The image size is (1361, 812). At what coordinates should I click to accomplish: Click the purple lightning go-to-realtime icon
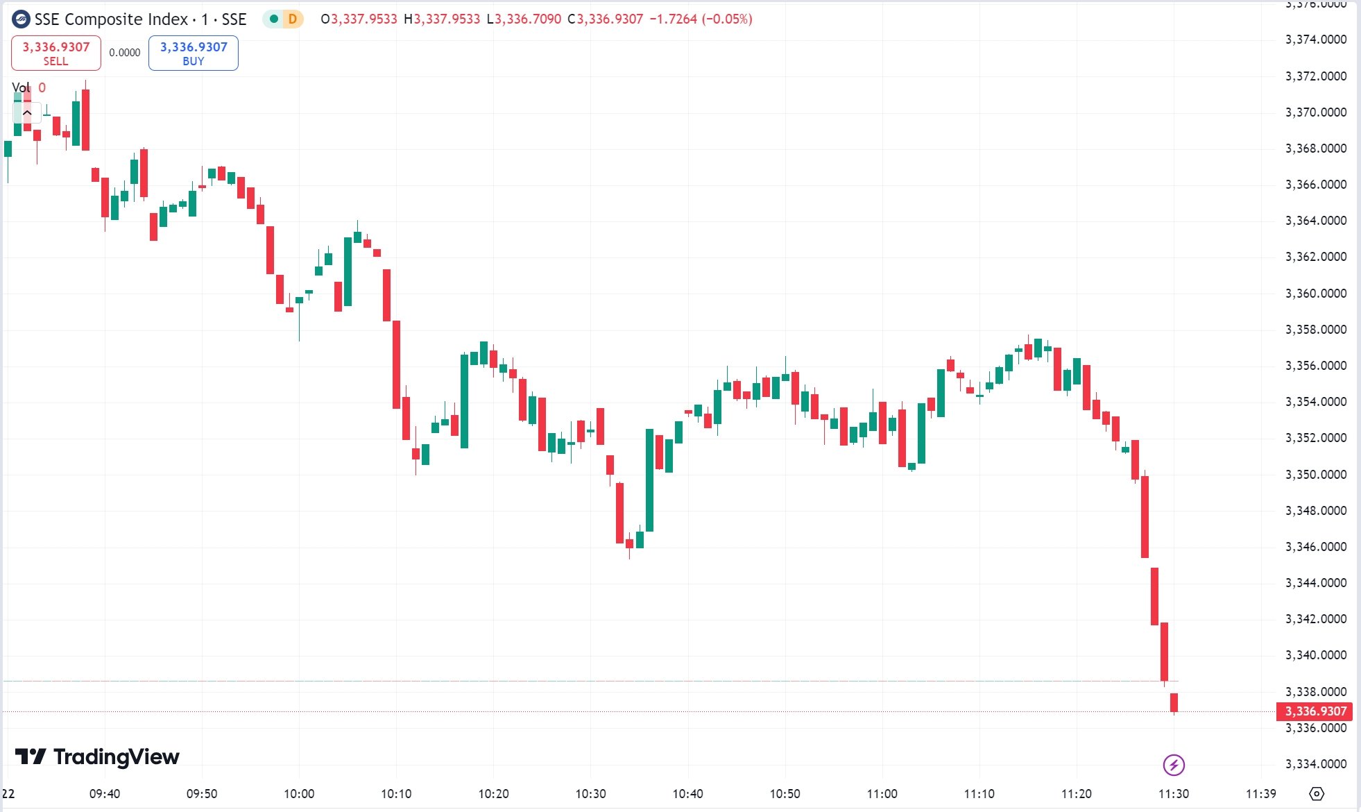coord(1174,766)
